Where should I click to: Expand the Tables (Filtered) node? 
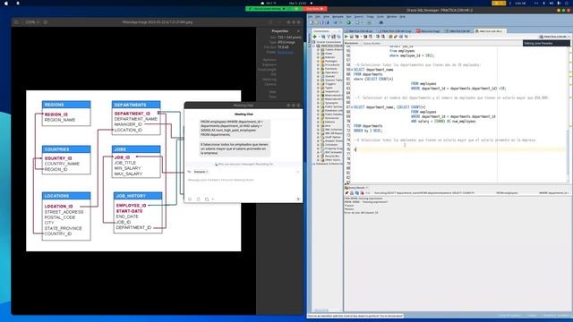(319, 50)
